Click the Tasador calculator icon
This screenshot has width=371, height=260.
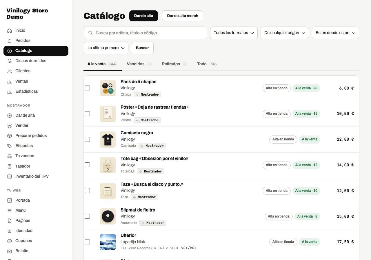pos(10,166)
